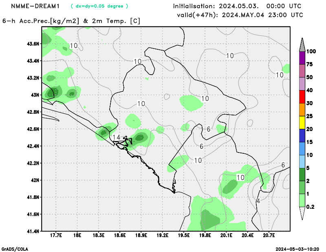
Task: Click the 20.1E longitude axis label
Action: (227, 235)
